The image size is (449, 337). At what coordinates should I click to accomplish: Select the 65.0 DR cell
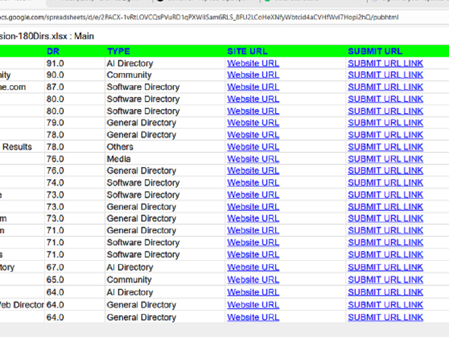75,279
